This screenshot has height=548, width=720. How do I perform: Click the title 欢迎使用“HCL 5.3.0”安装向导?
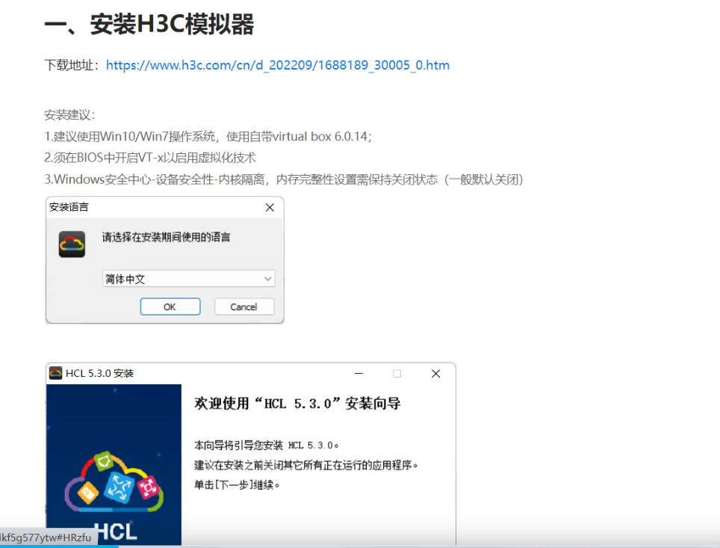point(297,404)
